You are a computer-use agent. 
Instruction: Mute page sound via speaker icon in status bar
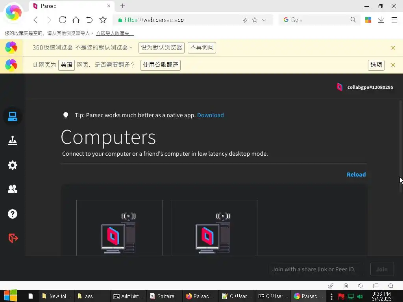click(x=361, y=286)
